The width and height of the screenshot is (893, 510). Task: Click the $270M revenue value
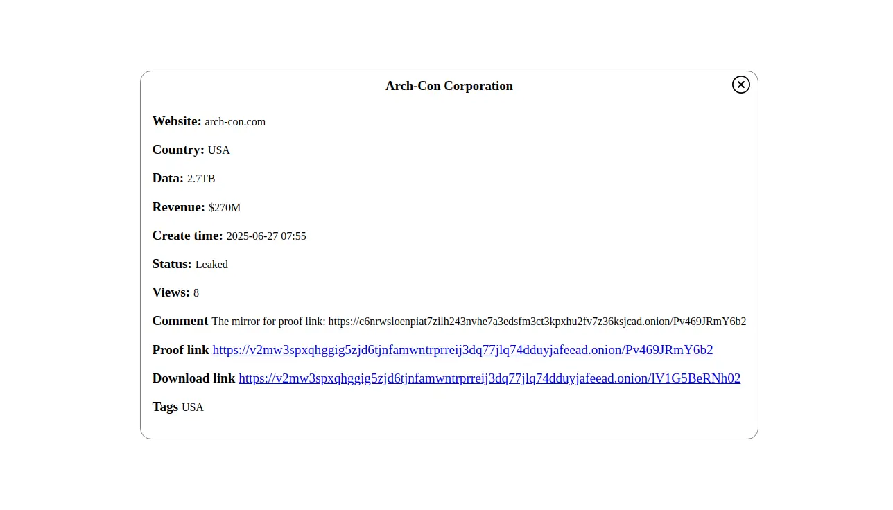(x=225, y=208)
